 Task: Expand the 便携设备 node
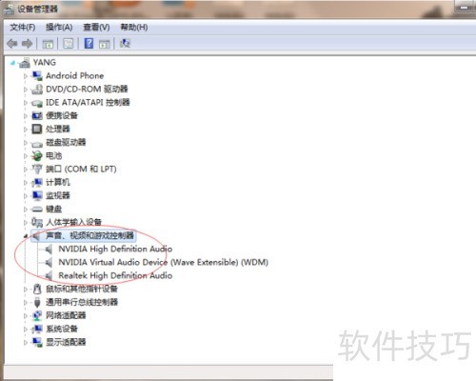coord(26,116)
